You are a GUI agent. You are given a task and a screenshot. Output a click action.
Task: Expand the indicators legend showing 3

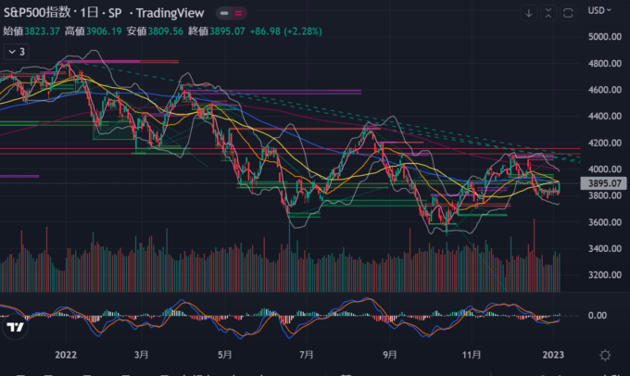click(16, 52)
